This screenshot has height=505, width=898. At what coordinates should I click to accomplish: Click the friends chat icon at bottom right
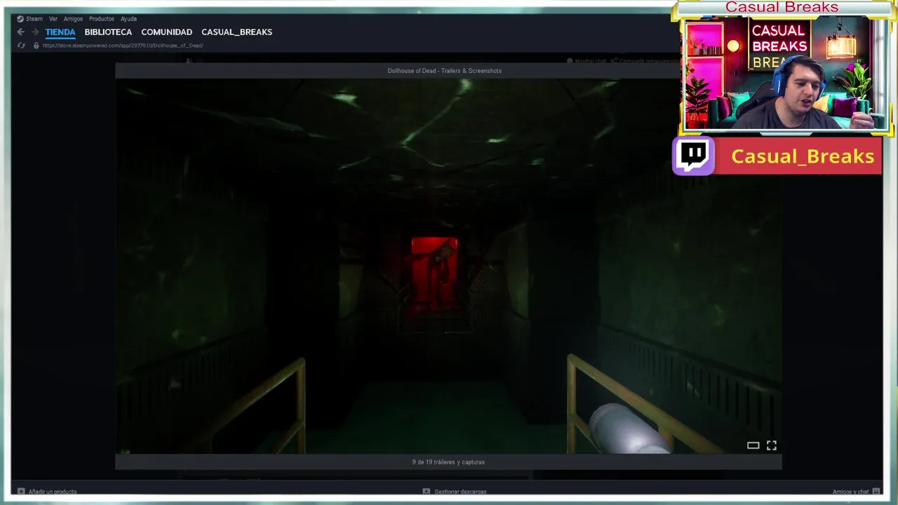pos(876,492)
